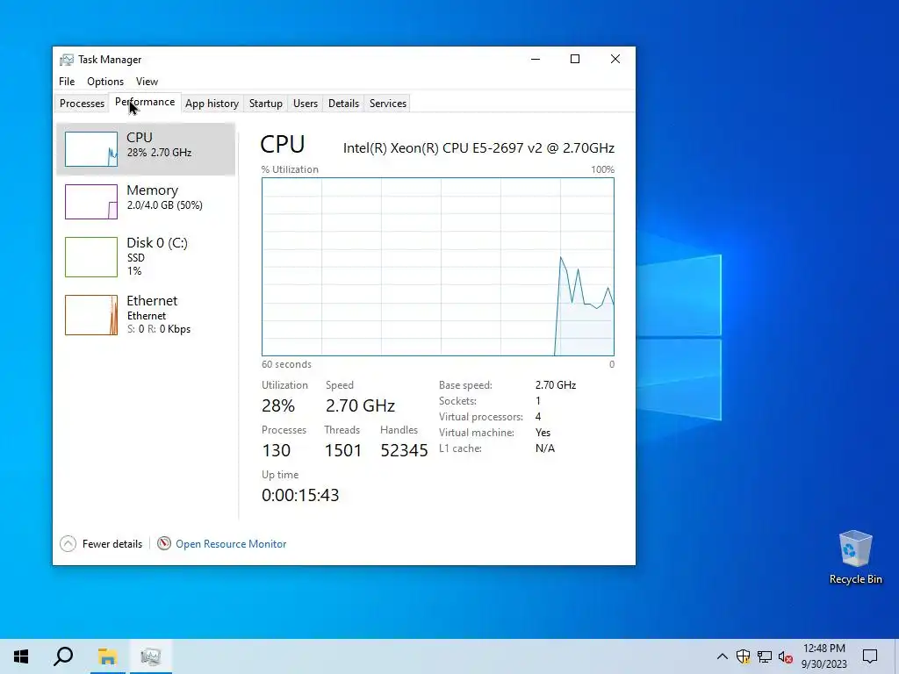The width and height of the screenshot is (899, 674).
Task: Select the Disk 0 (C:) mini graph
Action: point(91,257)
